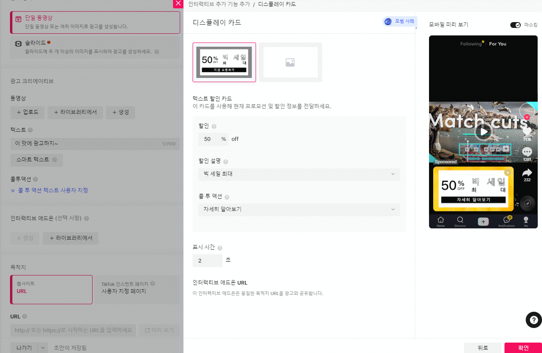
Task: Open the 콜 투 액션 dropdown
Action: coord(299,210)
